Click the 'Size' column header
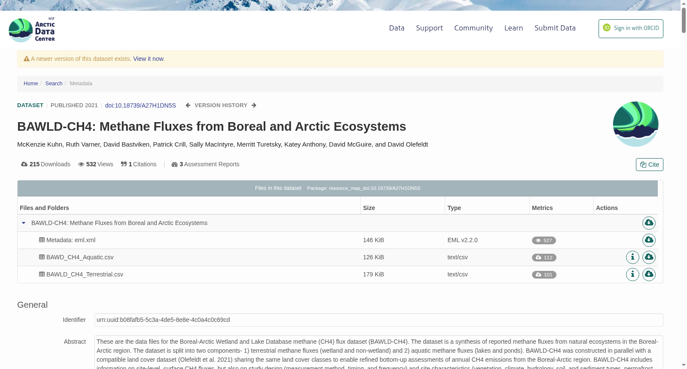Image resolution: width=687 pixels, height=369 pixels. click(x=369, y=208)
